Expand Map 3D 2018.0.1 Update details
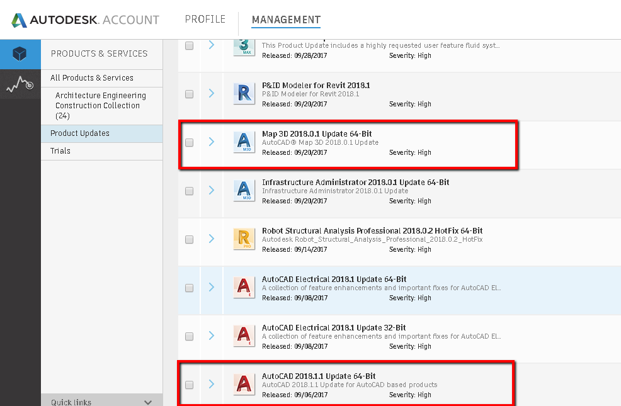621x406 pixels. click(x=212, y=142)
